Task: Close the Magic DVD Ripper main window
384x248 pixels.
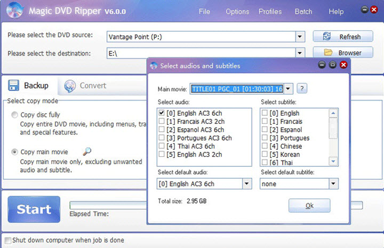Action: click(x=374, y=10)
